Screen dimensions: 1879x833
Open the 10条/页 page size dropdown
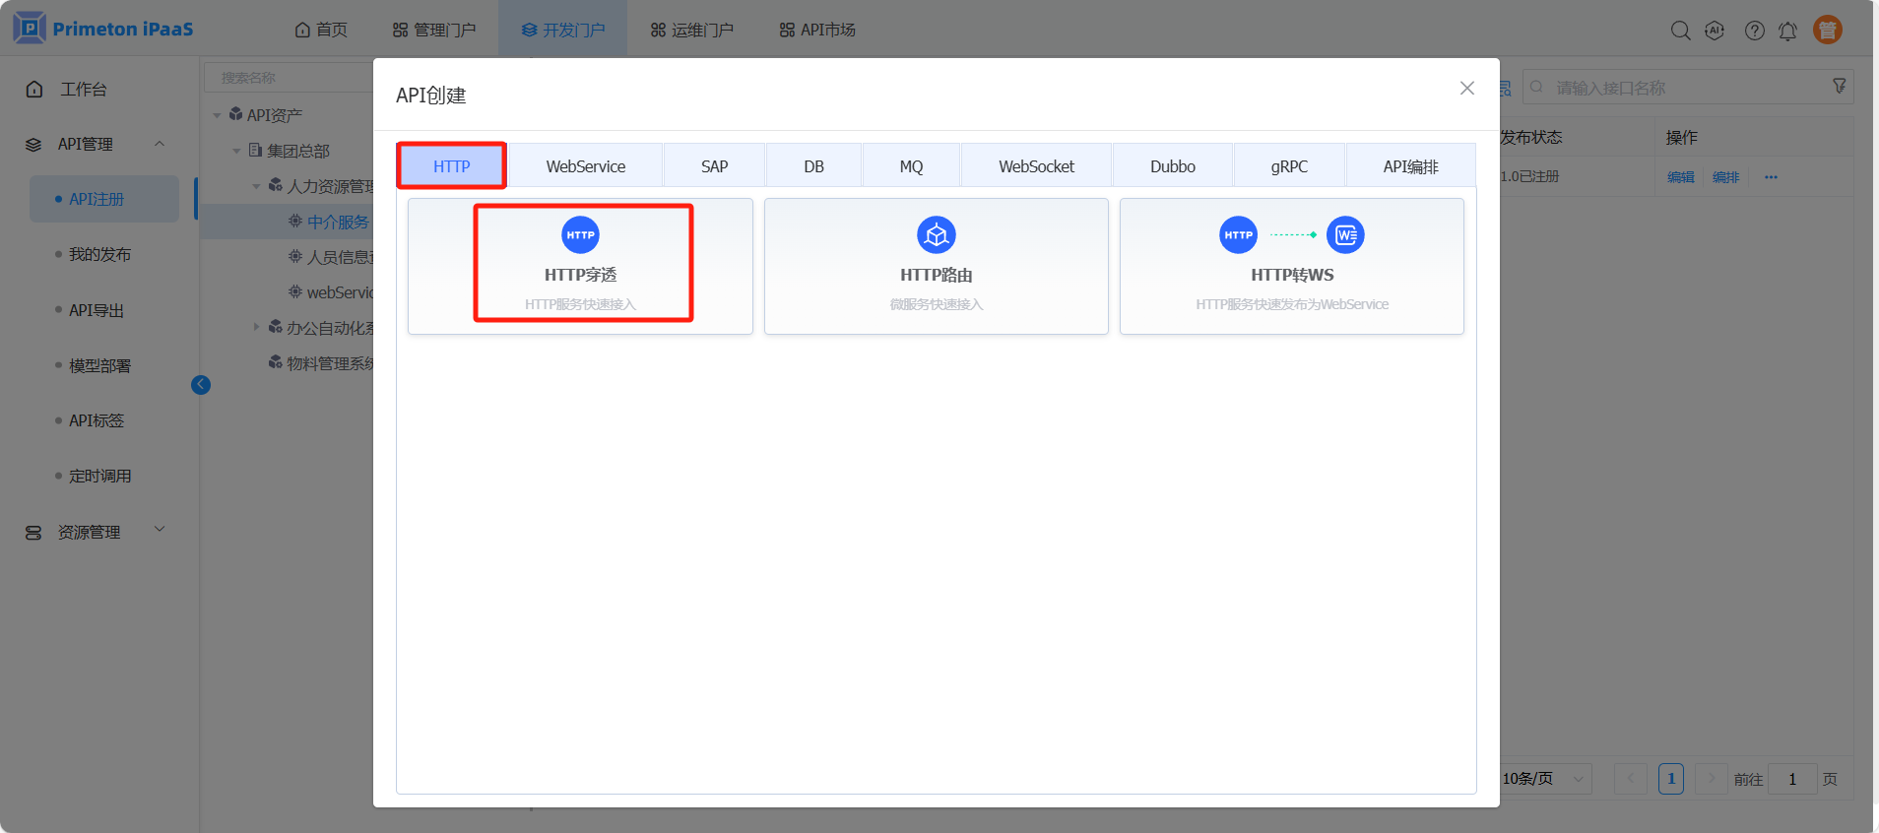coord(1544,779)
